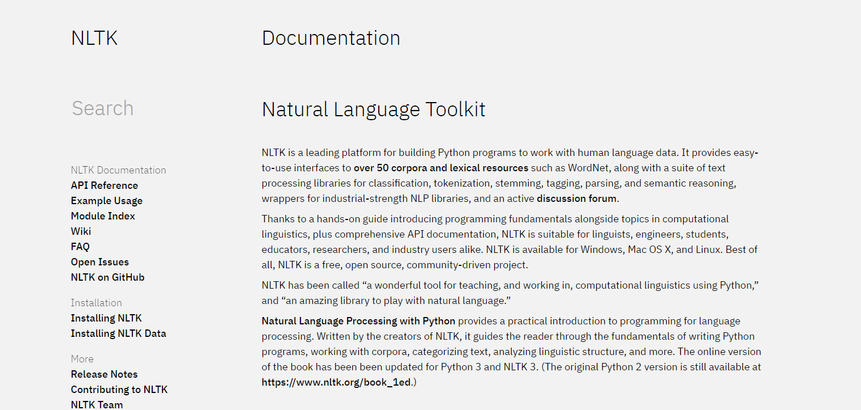Viewport: 861px width, 410px height.
Task: Follow 'over 50 corpora and lexical resources' link
Action: click(441, 168)
